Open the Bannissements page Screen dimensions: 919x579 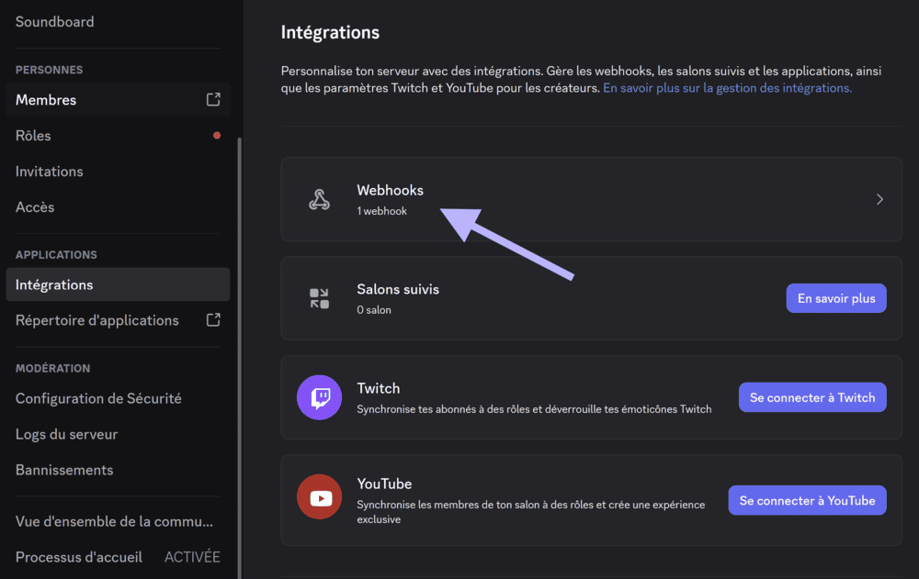point(63,469)
